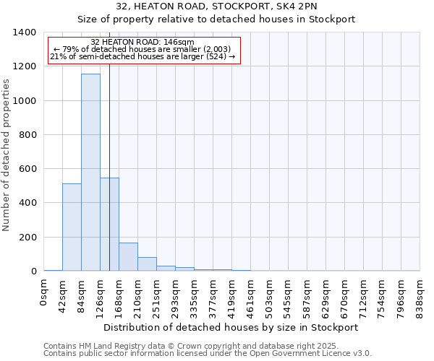This screenshot has width=434, height=361.
Task: Click the 'Open Government Licence v3.0' footer line
Action: [208, 354]
